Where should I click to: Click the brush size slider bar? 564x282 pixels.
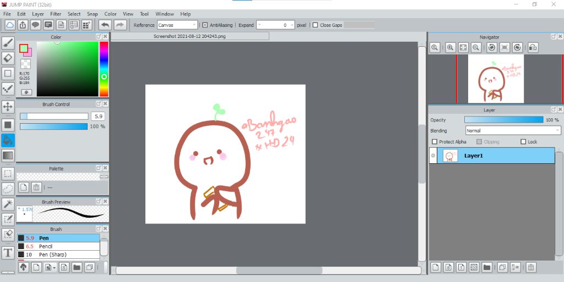coord(54,116)
